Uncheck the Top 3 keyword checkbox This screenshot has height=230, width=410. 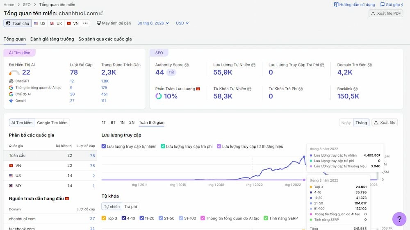point(104,218)
